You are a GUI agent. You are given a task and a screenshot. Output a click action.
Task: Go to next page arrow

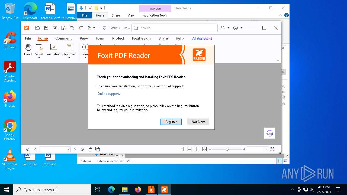tap(75, 149)
